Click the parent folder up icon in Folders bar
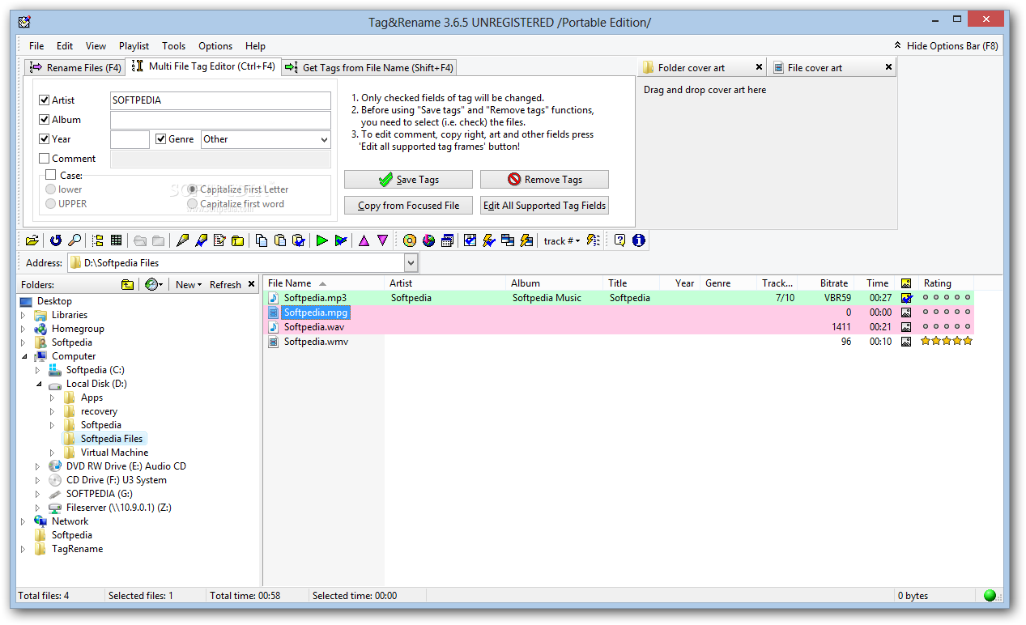Screen dimensions: 1026x625 [127, 284]
